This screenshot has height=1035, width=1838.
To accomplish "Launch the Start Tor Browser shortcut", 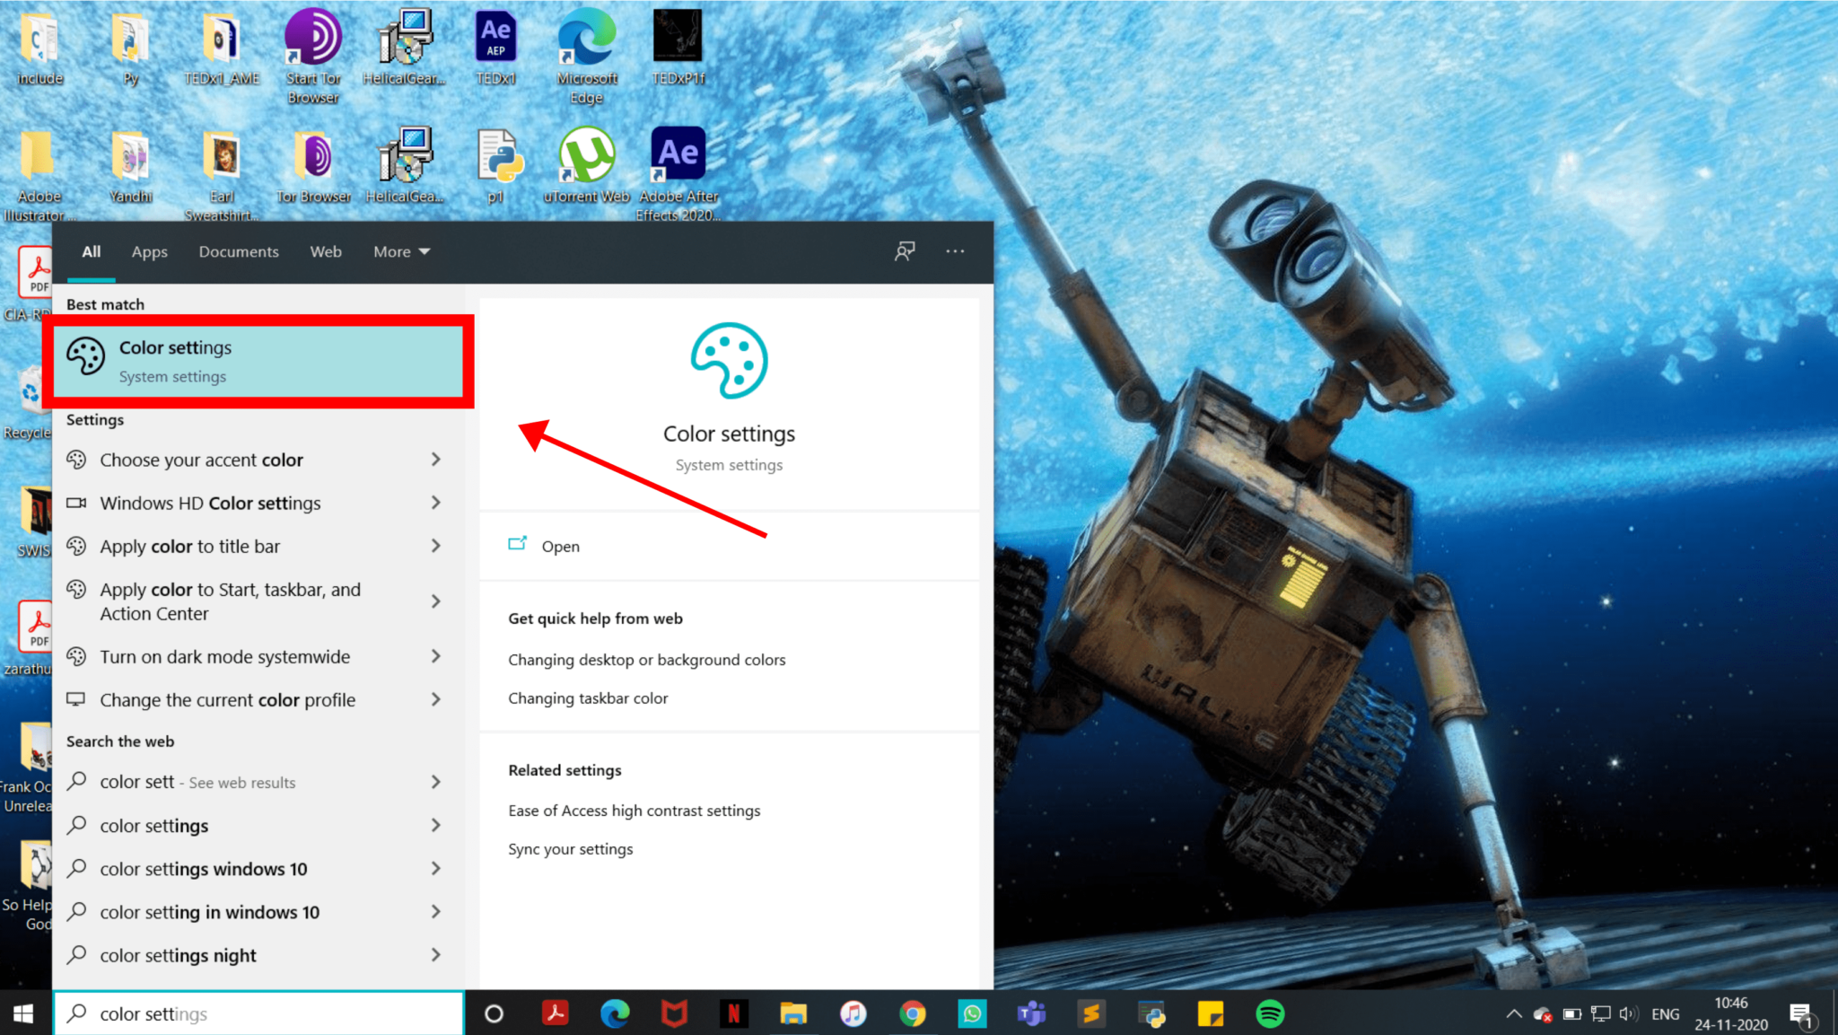I will pos(313,56).
